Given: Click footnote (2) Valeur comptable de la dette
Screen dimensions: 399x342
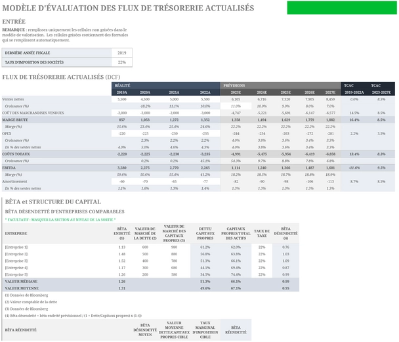Looking at the screenshot, I should 31,303.
